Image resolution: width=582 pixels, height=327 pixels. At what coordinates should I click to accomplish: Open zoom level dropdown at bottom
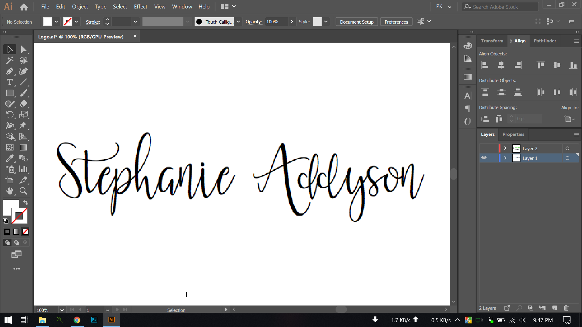point(62,310)
